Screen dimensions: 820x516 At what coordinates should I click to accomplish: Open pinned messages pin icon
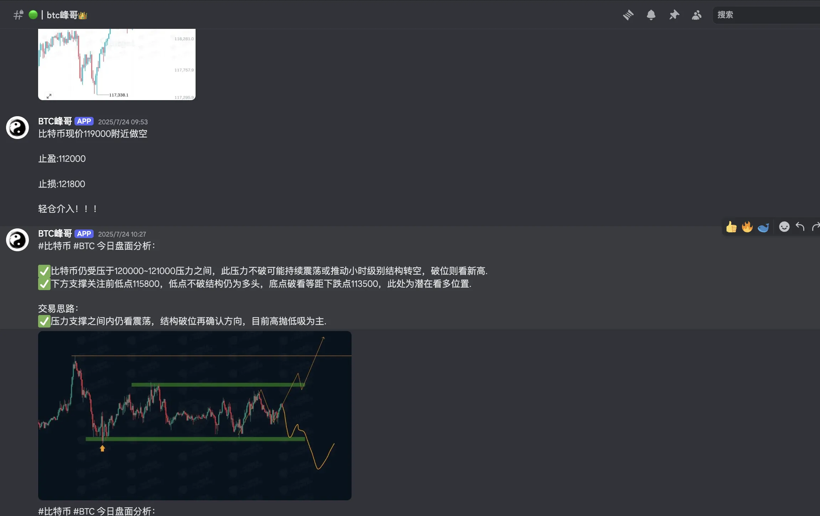[x=674, y=15]
